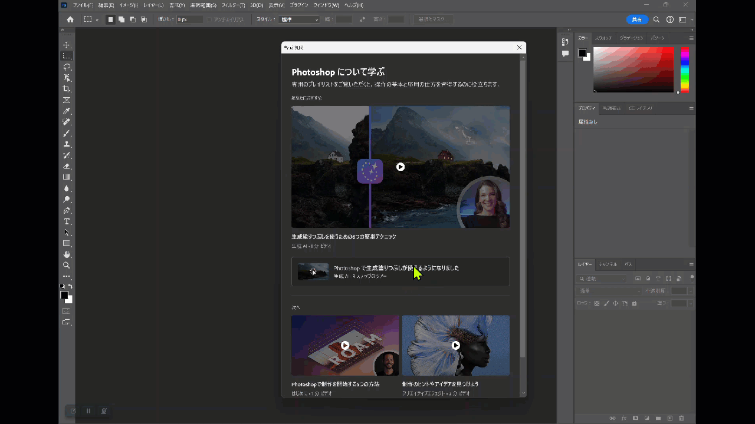Select the Pen tool
This screenshot has height=424, width=755.
(67, 211)
